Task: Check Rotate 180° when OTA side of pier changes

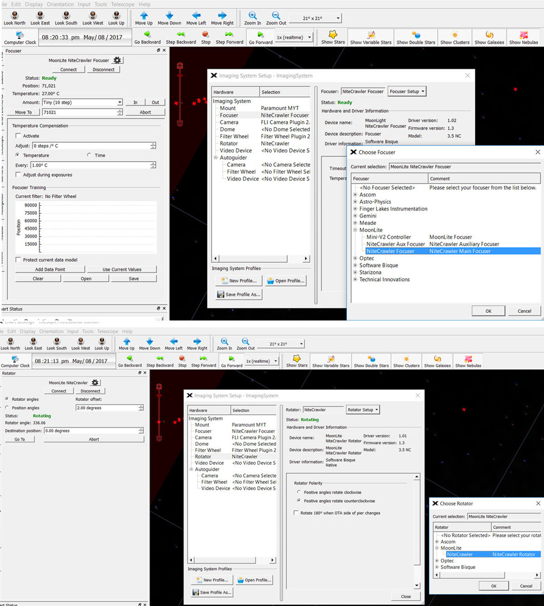Action: pyautogui.click(x=296, y=513)
